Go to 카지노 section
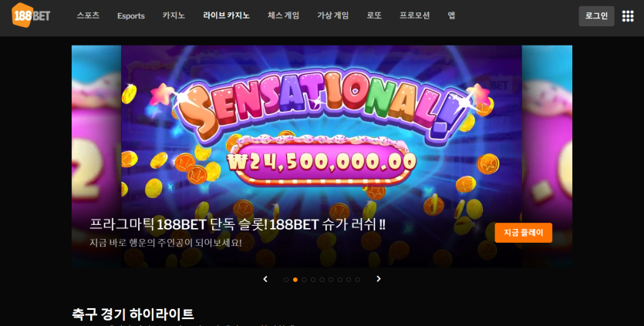This screenshot has height=326, width=644. (174, 15)
